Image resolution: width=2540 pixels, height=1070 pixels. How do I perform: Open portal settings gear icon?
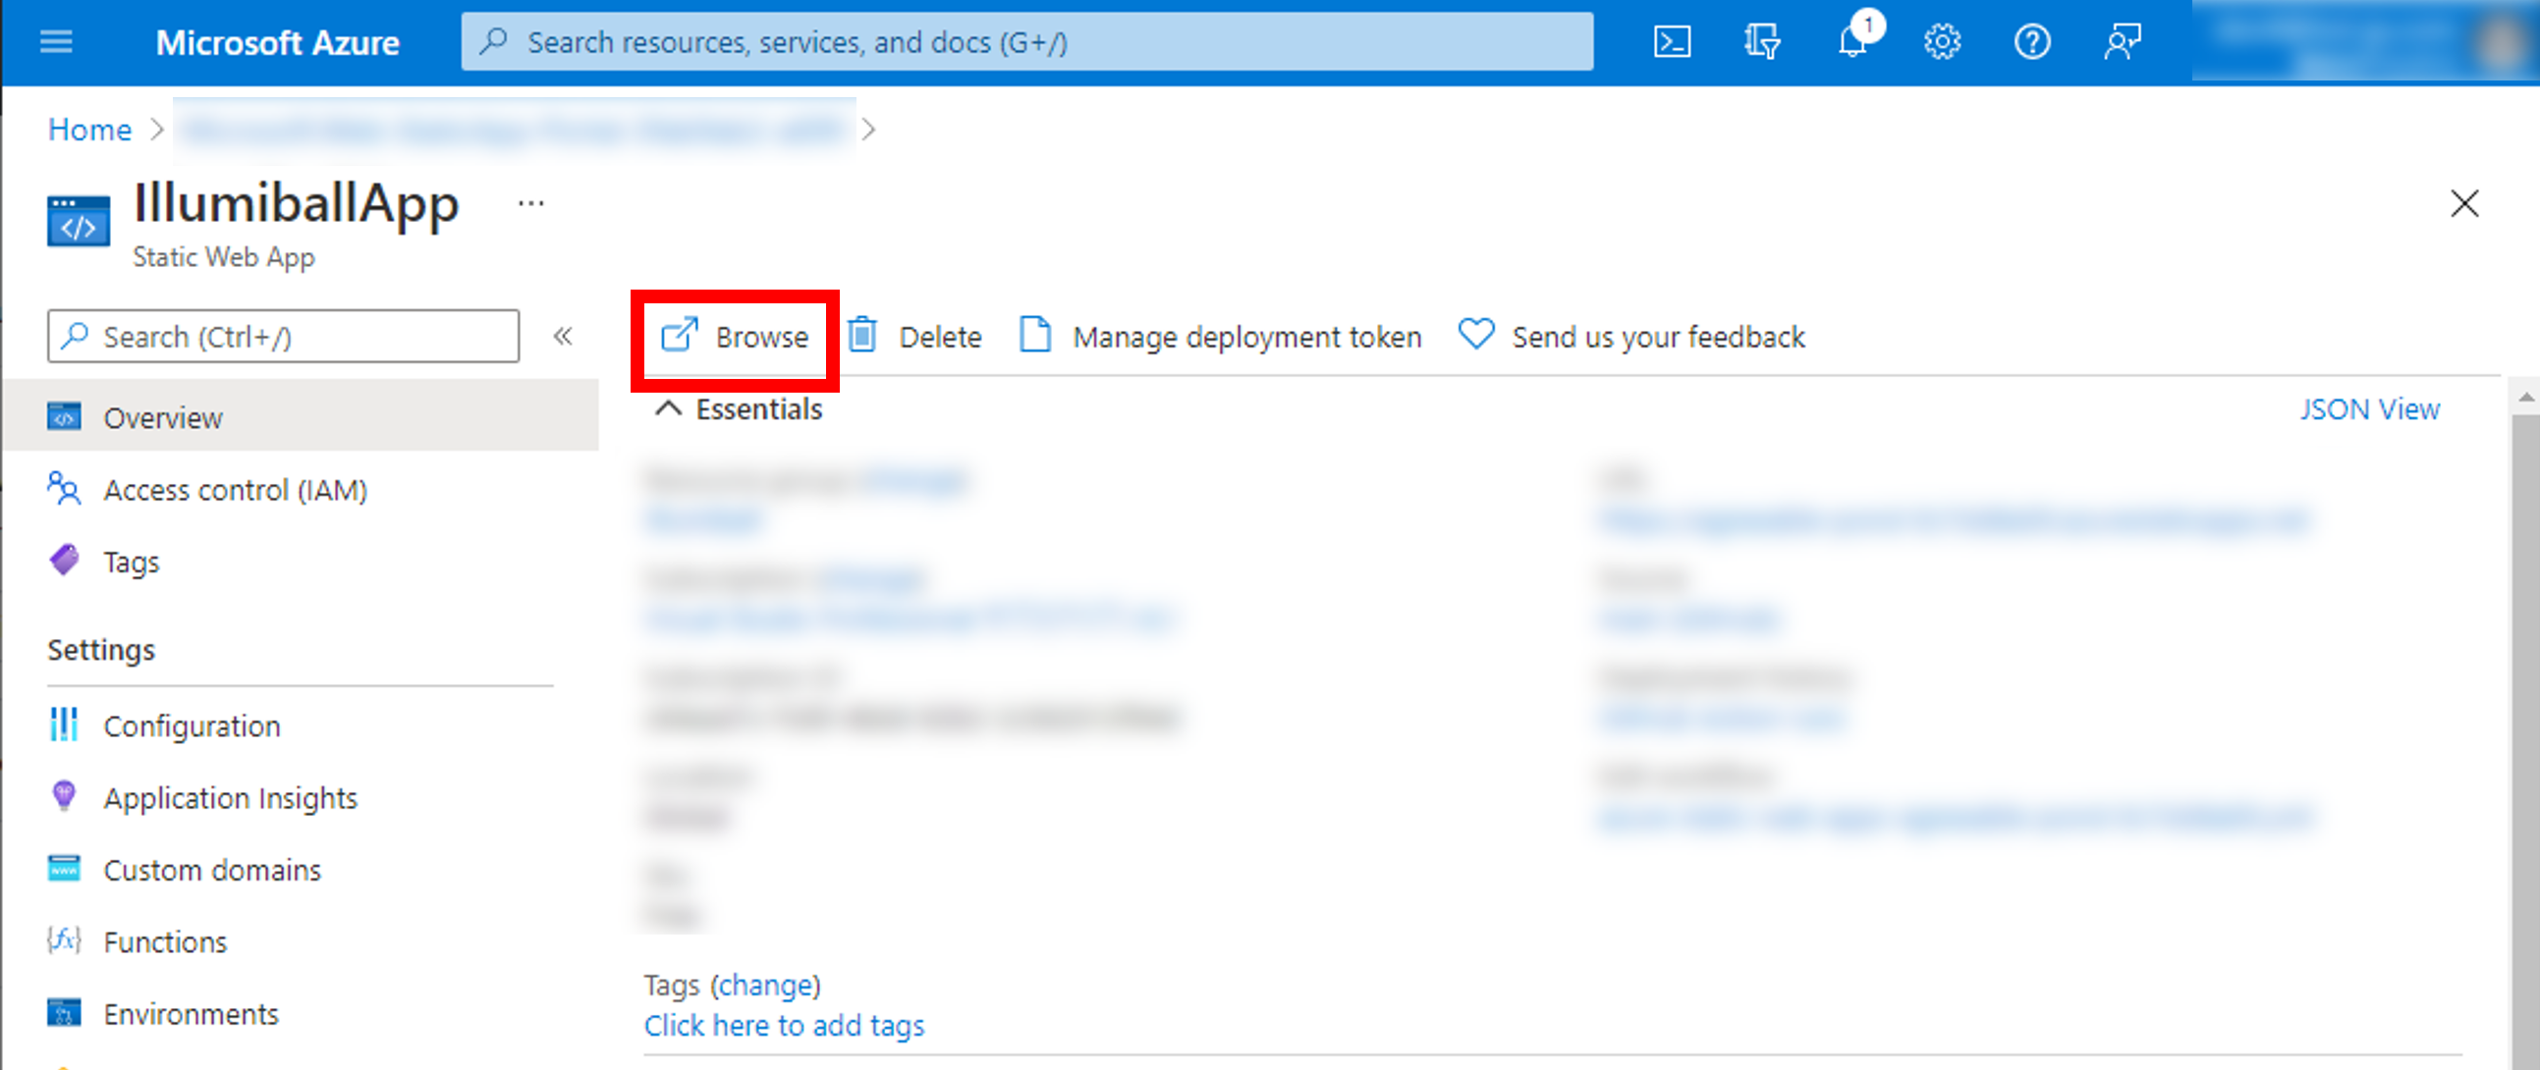[x=1942, y=42]
